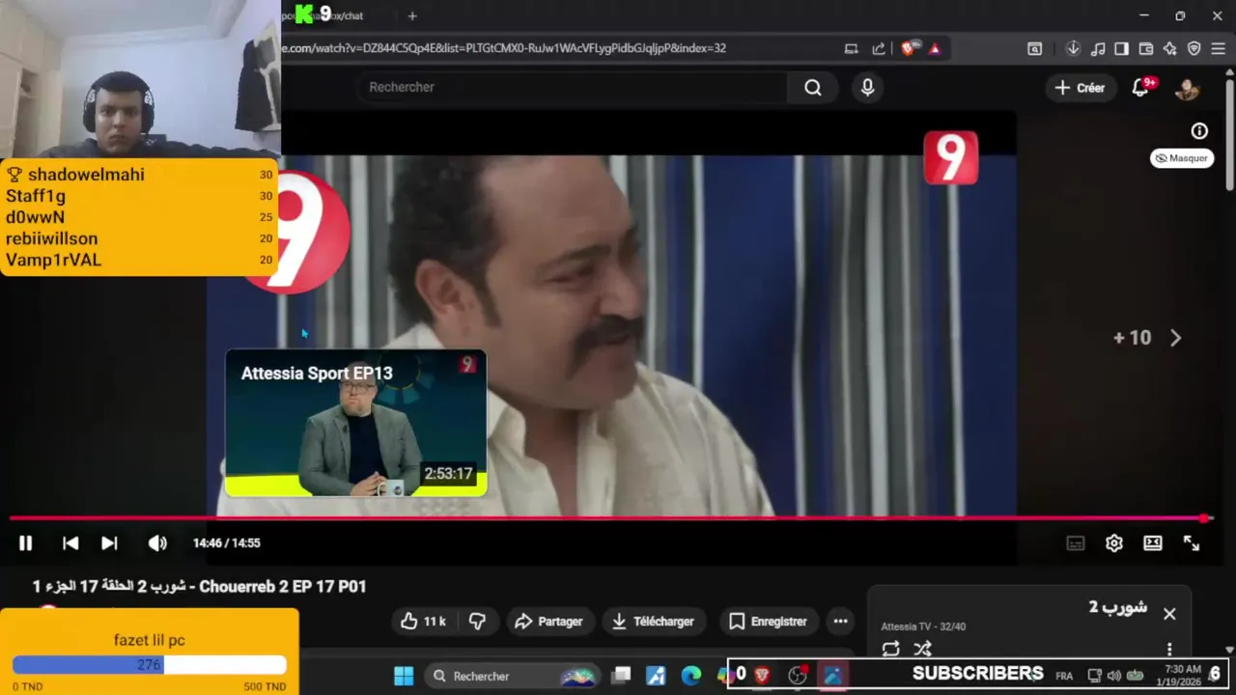Open Leo AI sparkle icon
This screenshot has width=1236, height=695.
click(1170, 48)
